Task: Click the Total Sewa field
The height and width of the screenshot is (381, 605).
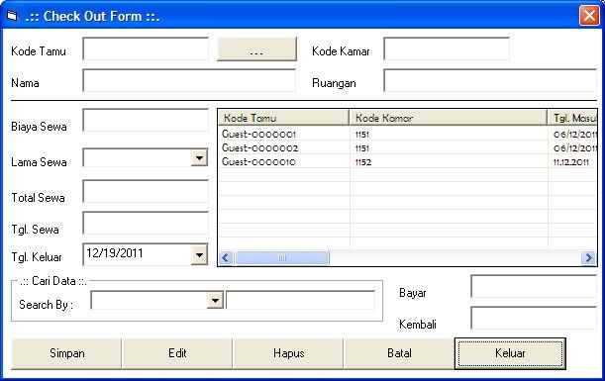Action: pyautogui.click(x=146, y=192)
